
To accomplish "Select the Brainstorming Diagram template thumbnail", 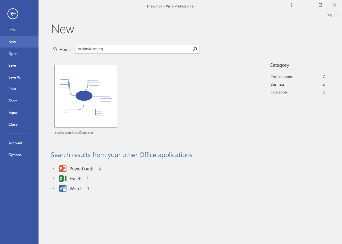I will point(86,96).
